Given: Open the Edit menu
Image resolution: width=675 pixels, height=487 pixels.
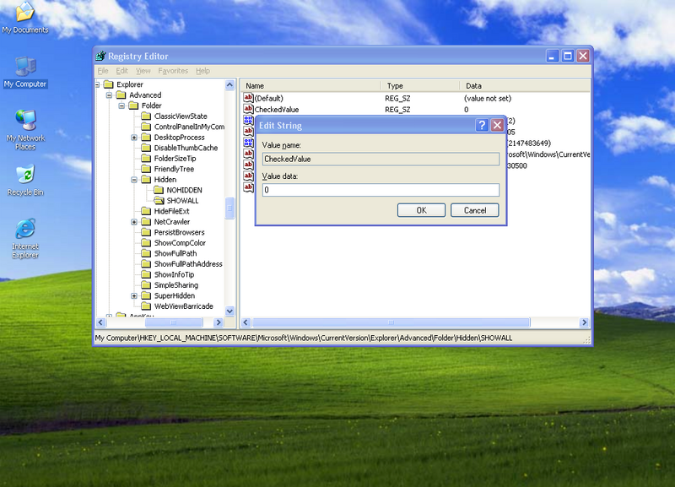Looking at the screenshot, I should pos(121,71).
